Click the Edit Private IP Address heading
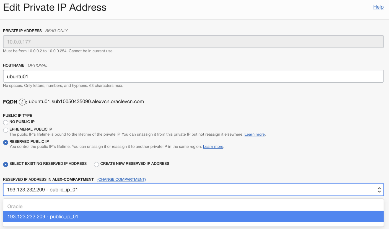Image resolution: width=389 pixels, height=229 pixels. coord(55,7)
